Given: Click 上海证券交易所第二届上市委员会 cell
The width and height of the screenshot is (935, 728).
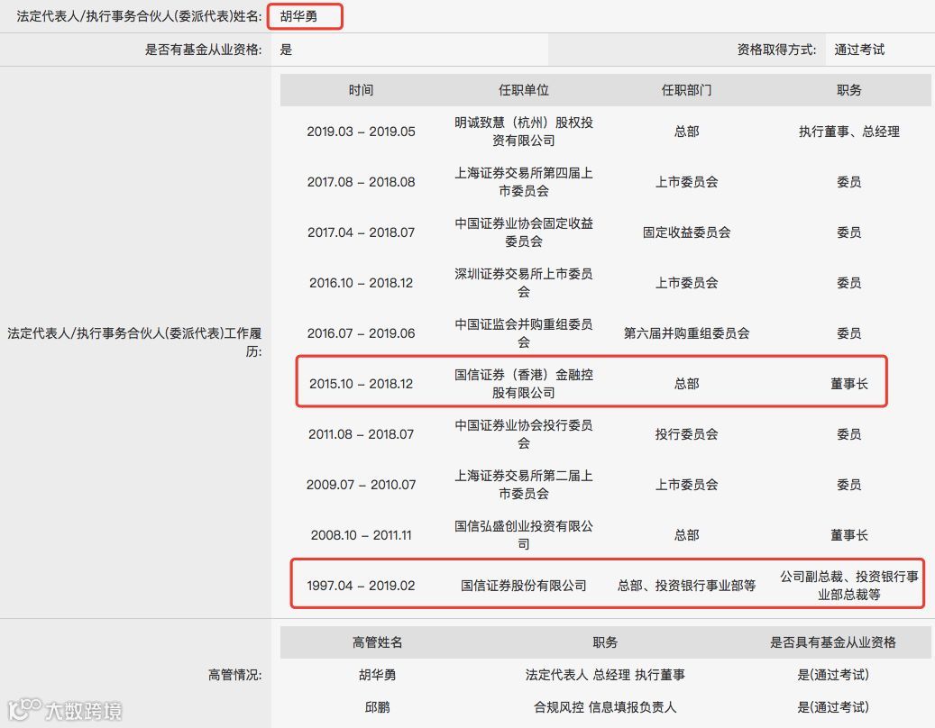Looking at the screenshot, I should (524, 485).
